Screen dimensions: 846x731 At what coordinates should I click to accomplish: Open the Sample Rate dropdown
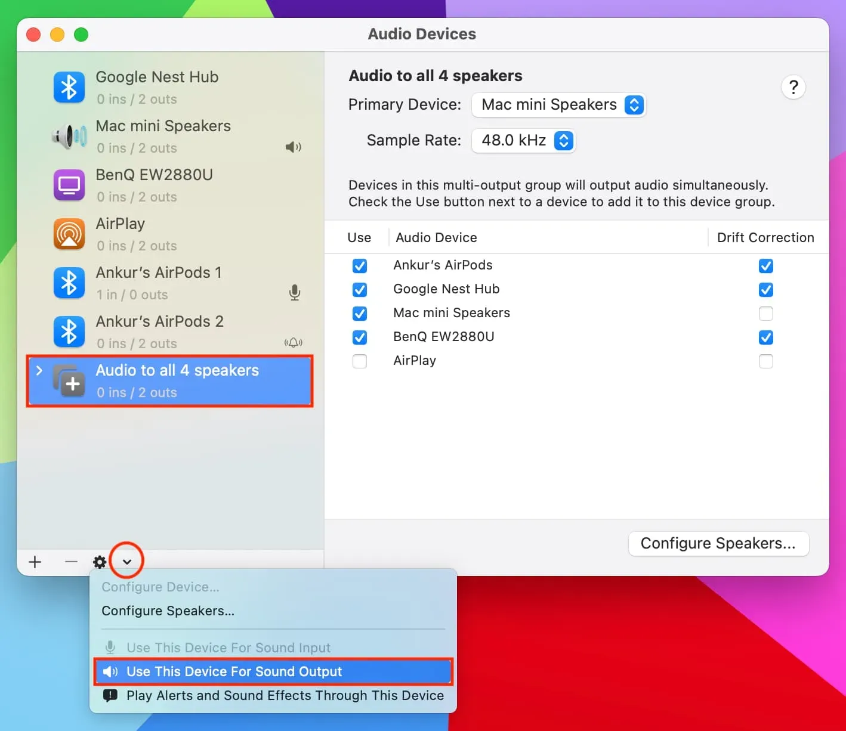pyautogui.click(x=523, y=141)
